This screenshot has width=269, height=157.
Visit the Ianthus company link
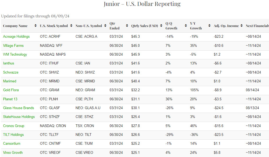tap(9, 63)
